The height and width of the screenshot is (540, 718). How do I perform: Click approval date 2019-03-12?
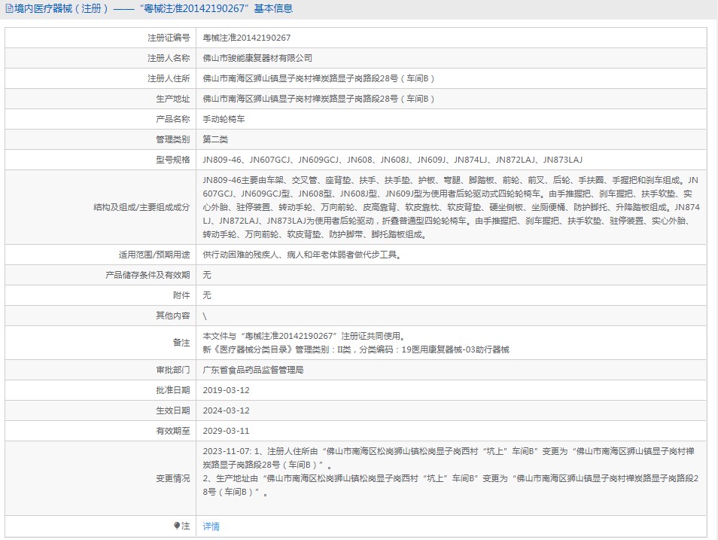(x=227, y=390)
